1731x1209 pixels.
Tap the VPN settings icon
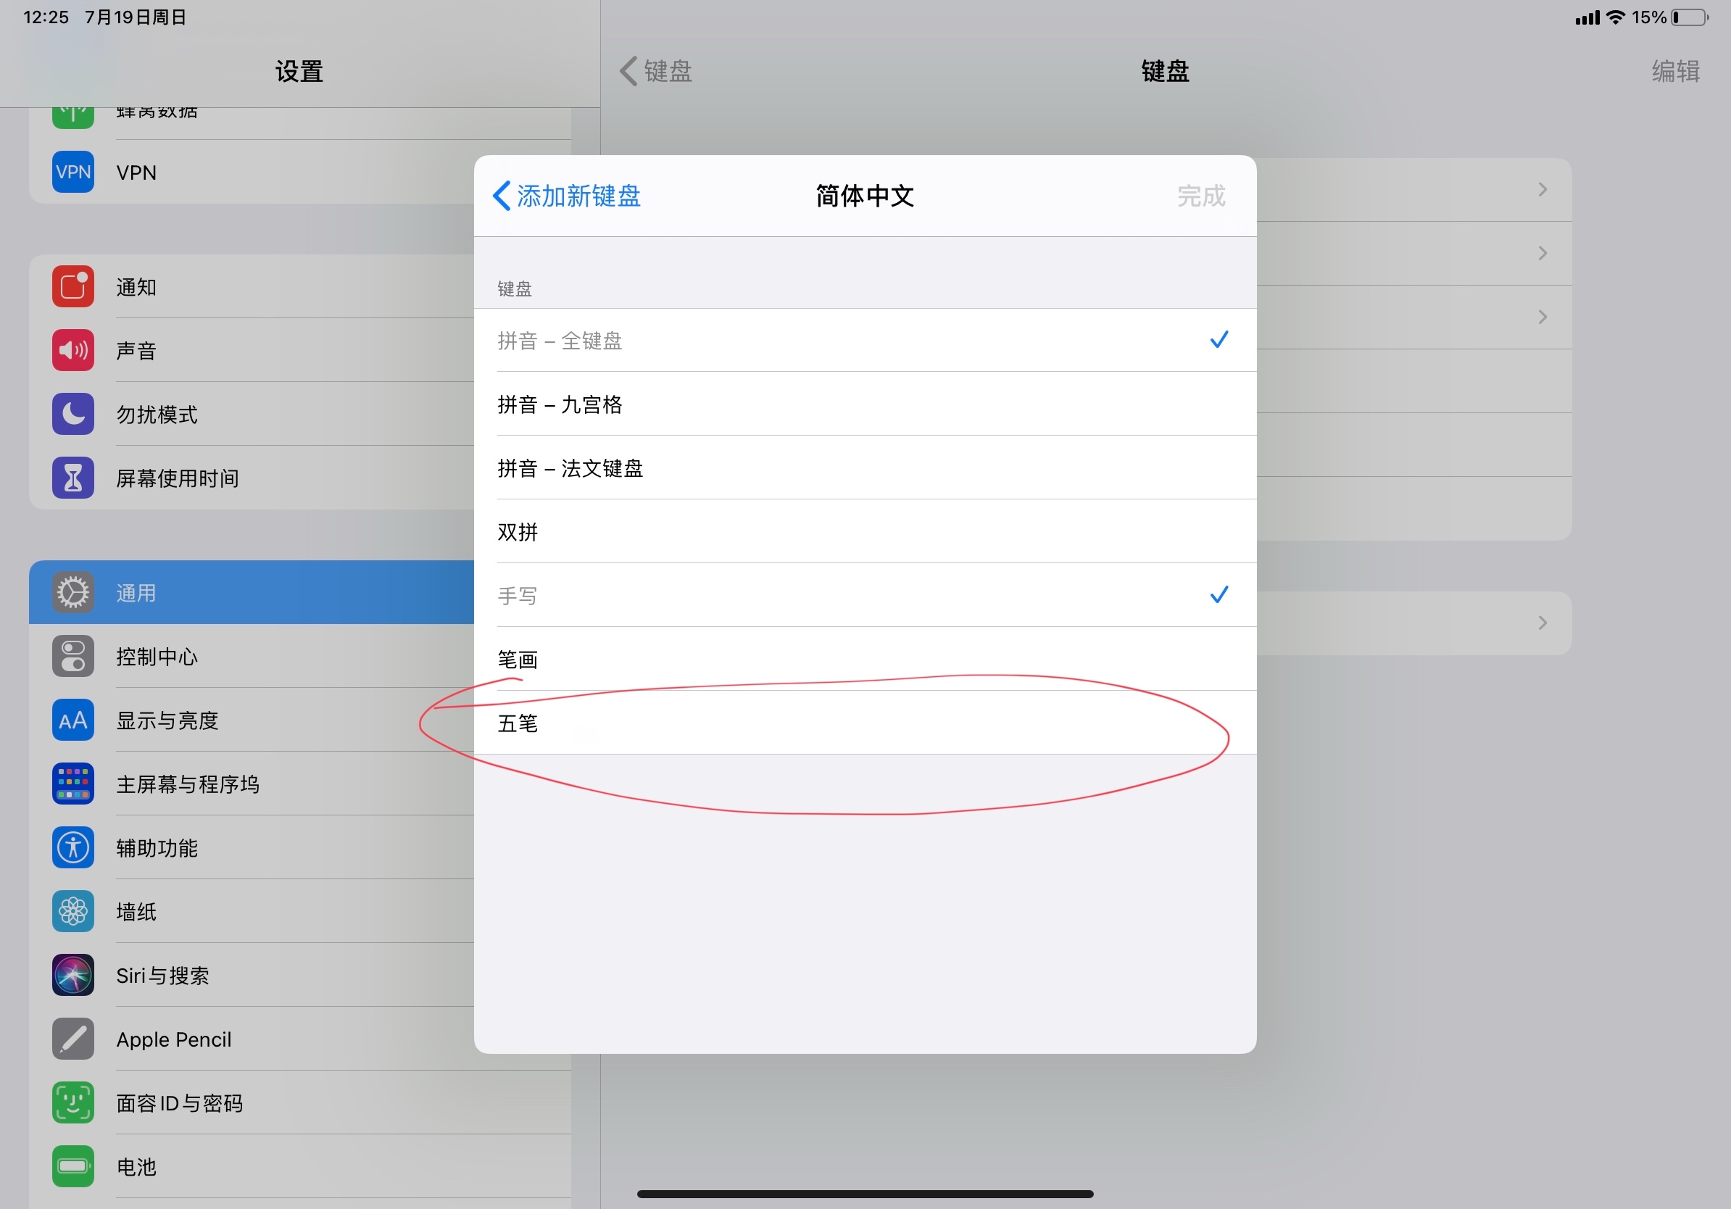[73, 172]
